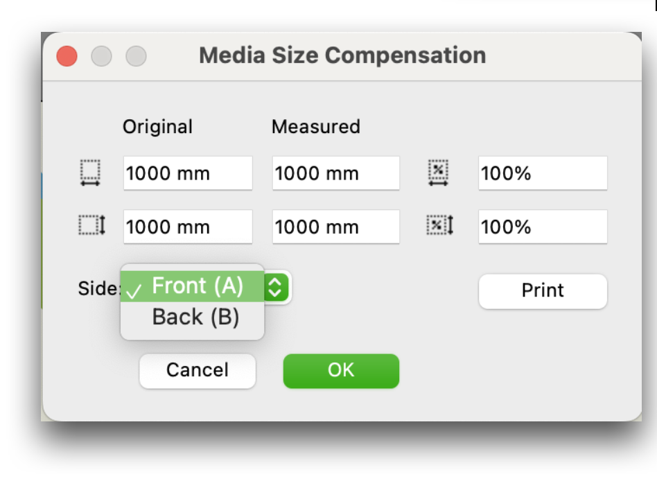The image size is (657, 481).
Task: Click the horizontal scale percentage icon
Action: coord(438,173)
